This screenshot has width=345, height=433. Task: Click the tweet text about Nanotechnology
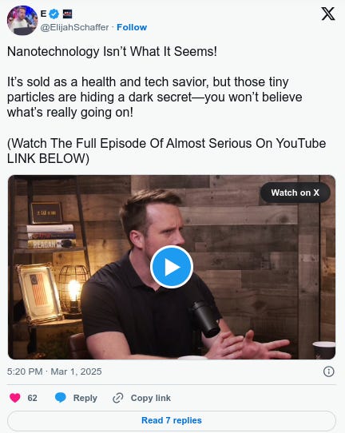pyautogui.click(x=166, y=105)
